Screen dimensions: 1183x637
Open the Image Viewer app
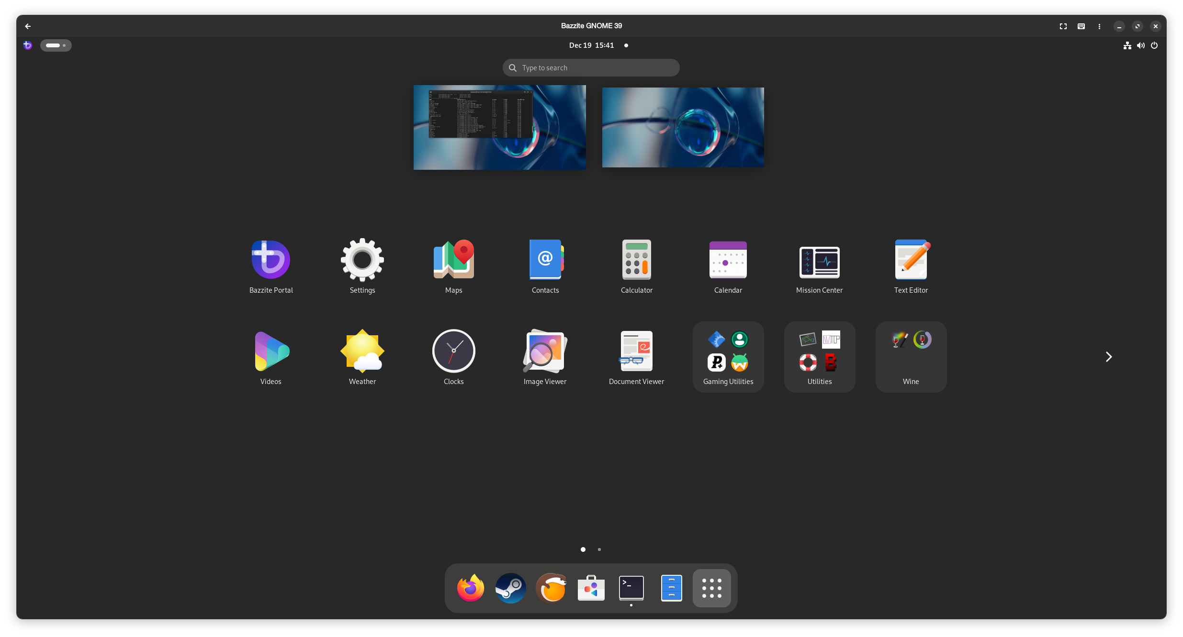pyautogui.click(x=545, y=351)
